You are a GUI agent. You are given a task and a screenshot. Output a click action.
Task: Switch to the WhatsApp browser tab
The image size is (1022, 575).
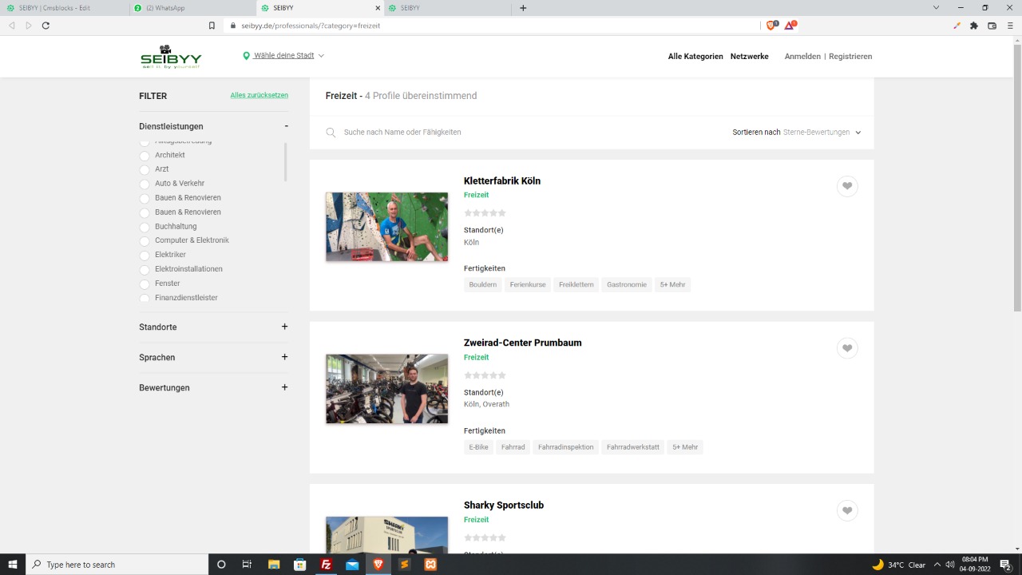(192, 8)
